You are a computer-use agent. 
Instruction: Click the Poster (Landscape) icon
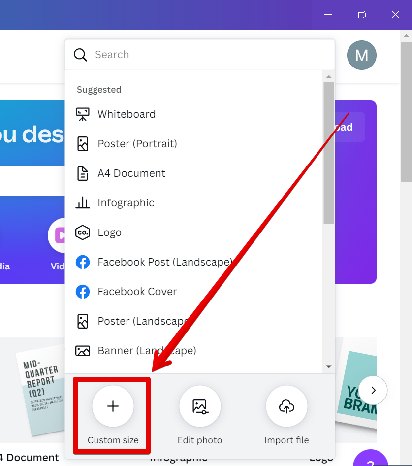[83, 321]
